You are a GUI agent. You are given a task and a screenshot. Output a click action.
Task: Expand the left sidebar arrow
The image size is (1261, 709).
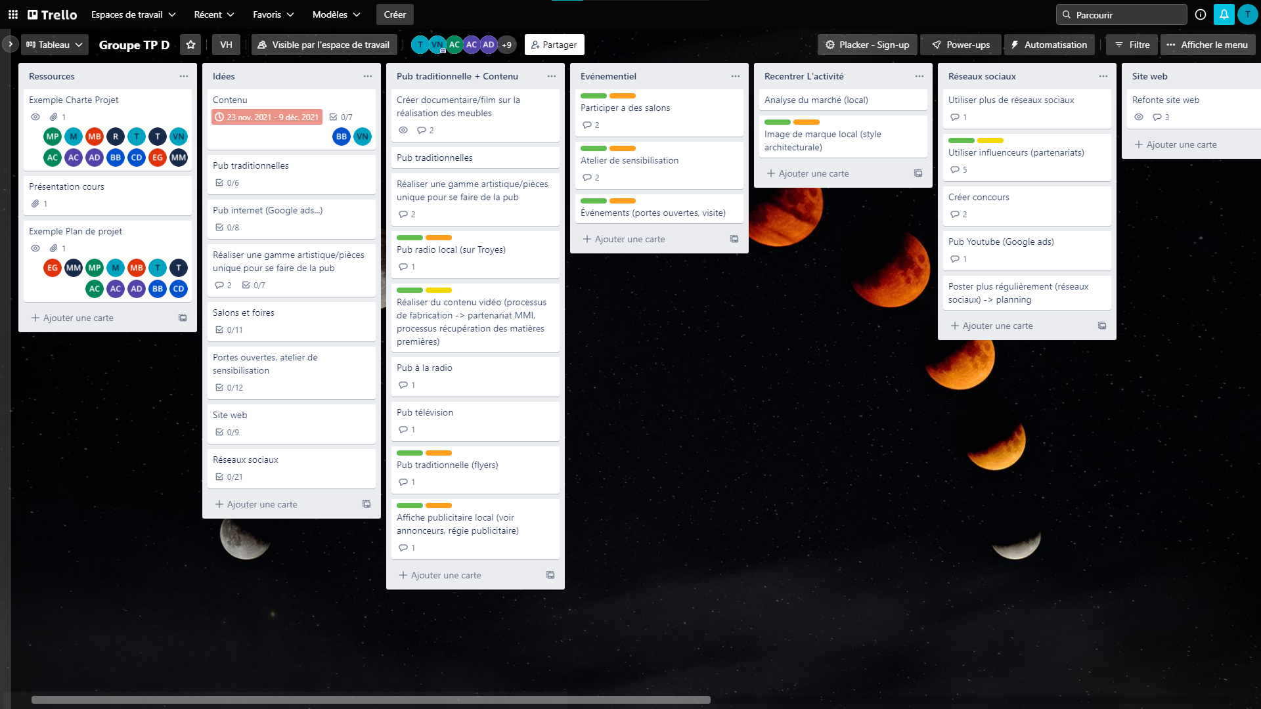10,45
